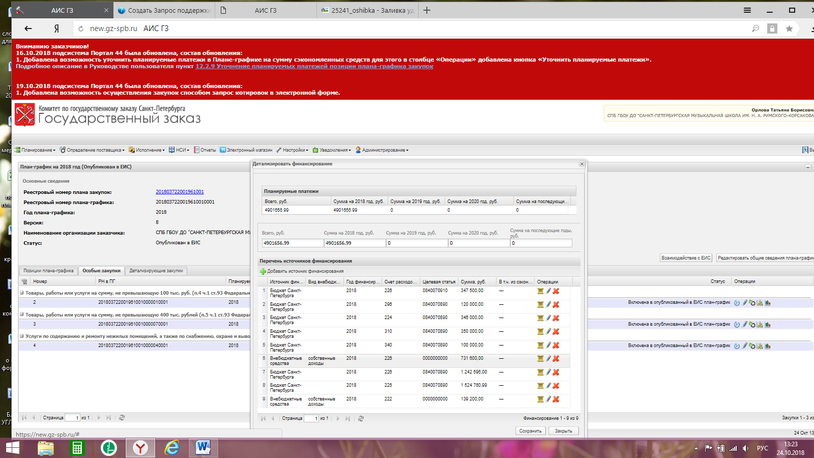Open Отчеты menu item
Viewport: 814px width, 458px height.
point(205,150)
